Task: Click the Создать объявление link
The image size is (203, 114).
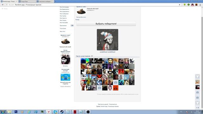Action: tap(65, 86)
